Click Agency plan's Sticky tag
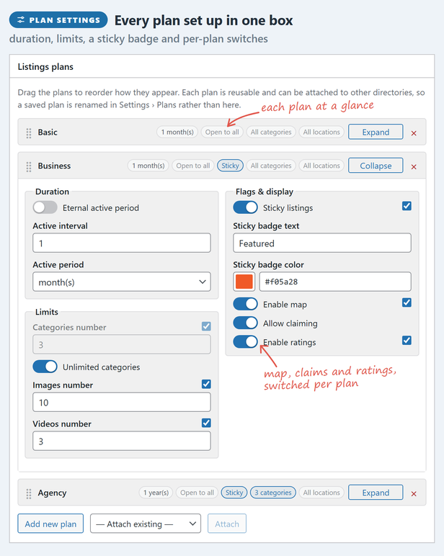444x556 pixels. 234,493
